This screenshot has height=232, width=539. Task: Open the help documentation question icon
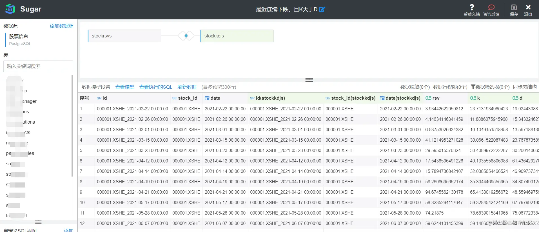coord(472,7)
